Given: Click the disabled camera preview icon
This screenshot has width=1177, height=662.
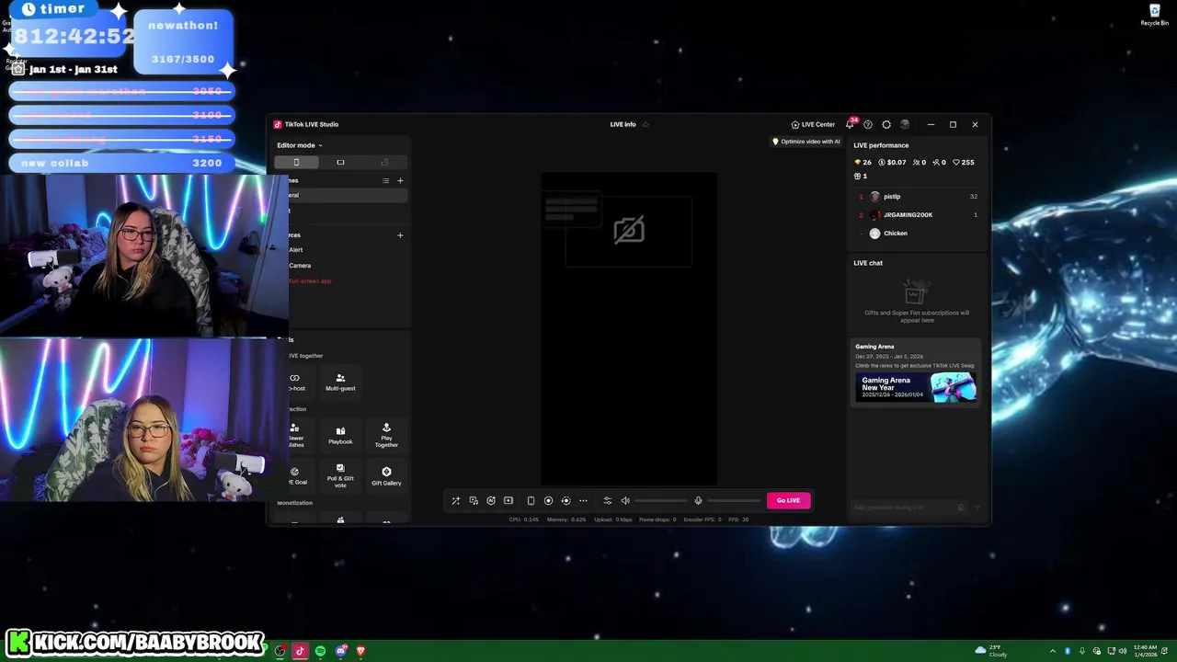Looking at the screenshot, I should (x=629, y=230).
